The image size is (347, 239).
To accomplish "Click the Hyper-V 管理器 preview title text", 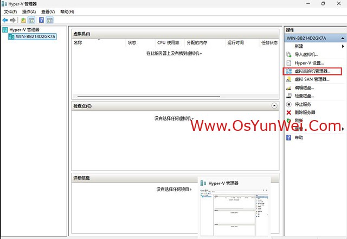I will click(223, 184).
